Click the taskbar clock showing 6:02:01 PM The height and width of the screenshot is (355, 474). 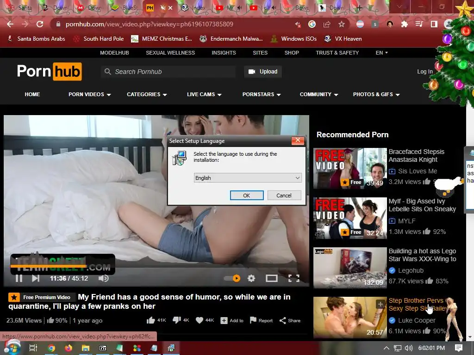431,348
